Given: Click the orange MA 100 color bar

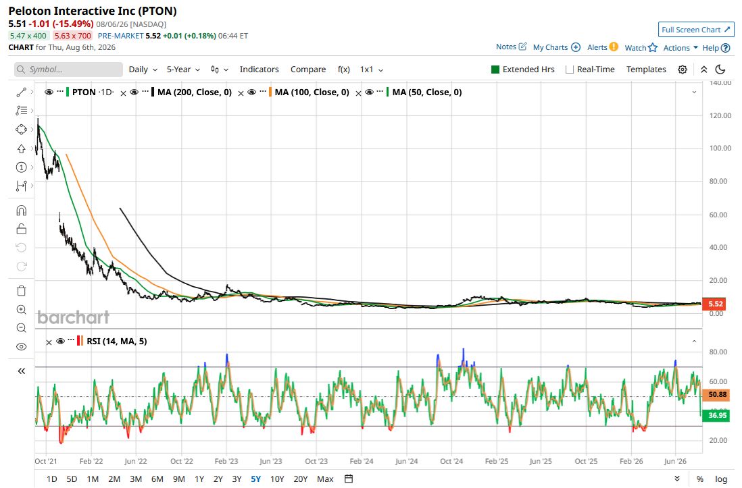Looking at the screenshot, I should (x=270, y=92).
